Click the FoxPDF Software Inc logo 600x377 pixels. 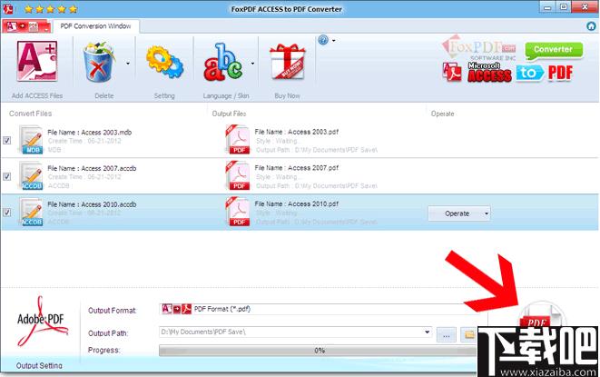(479, 48)
